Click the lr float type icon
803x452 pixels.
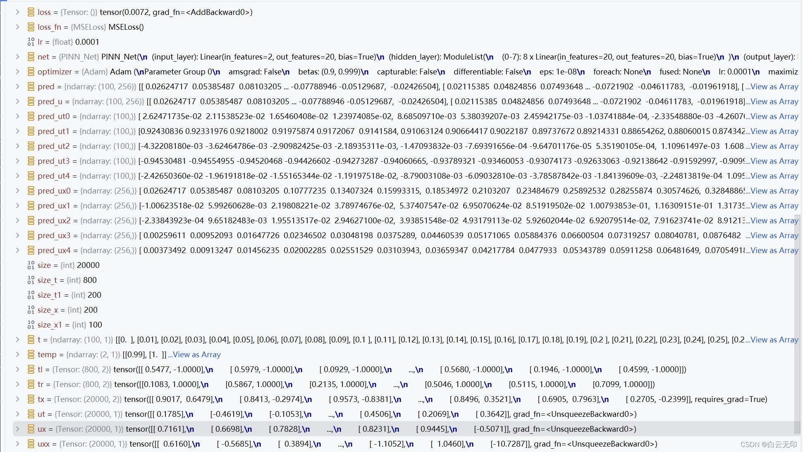tap(31, 42)
